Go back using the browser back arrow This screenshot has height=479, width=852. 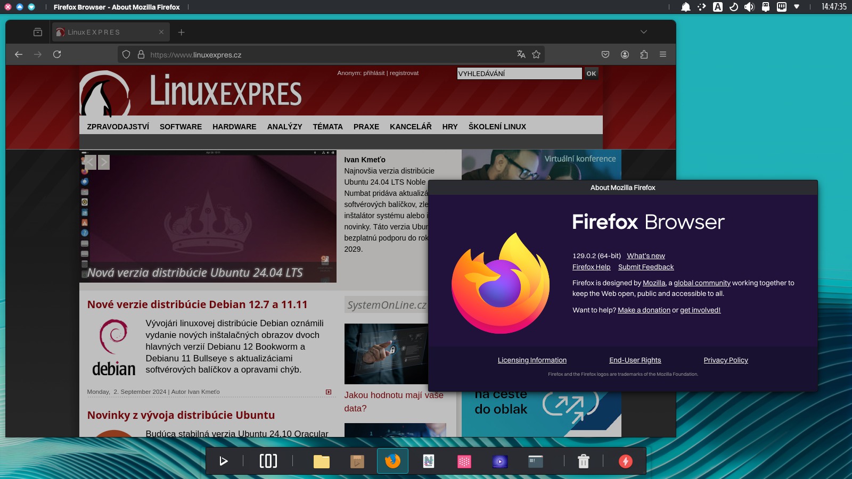pyautogui.click(x=19, y=54)
